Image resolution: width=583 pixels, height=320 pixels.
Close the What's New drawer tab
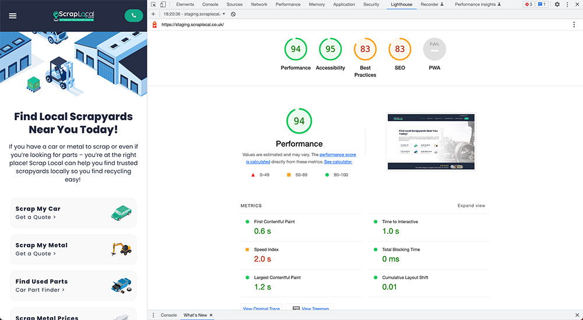pos(211,315)
